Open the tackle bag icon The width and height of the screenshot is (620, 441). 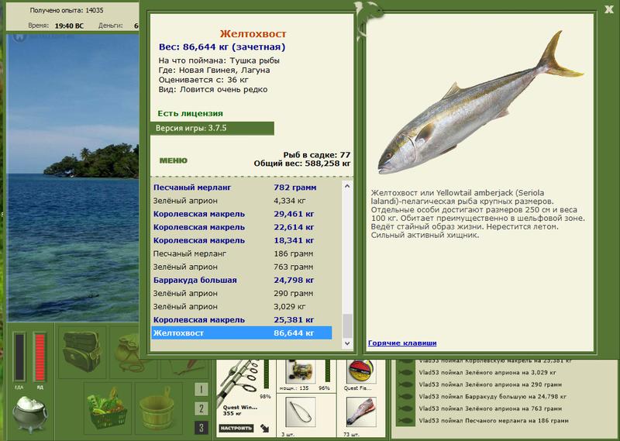click(x=82, y=352)
